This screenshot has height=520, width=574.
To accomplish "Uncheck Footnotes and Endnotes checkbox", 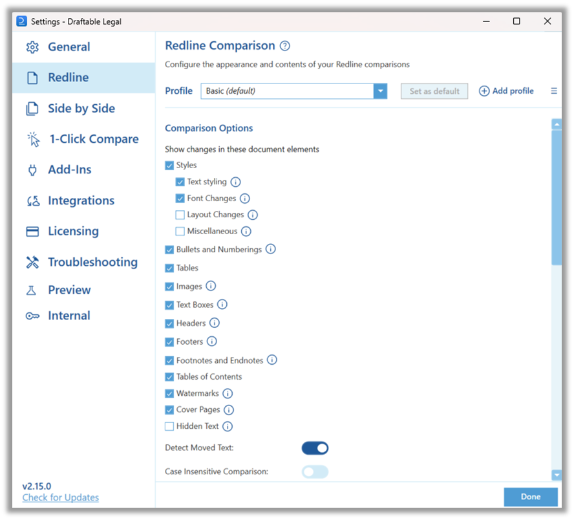I will (169, 361).
